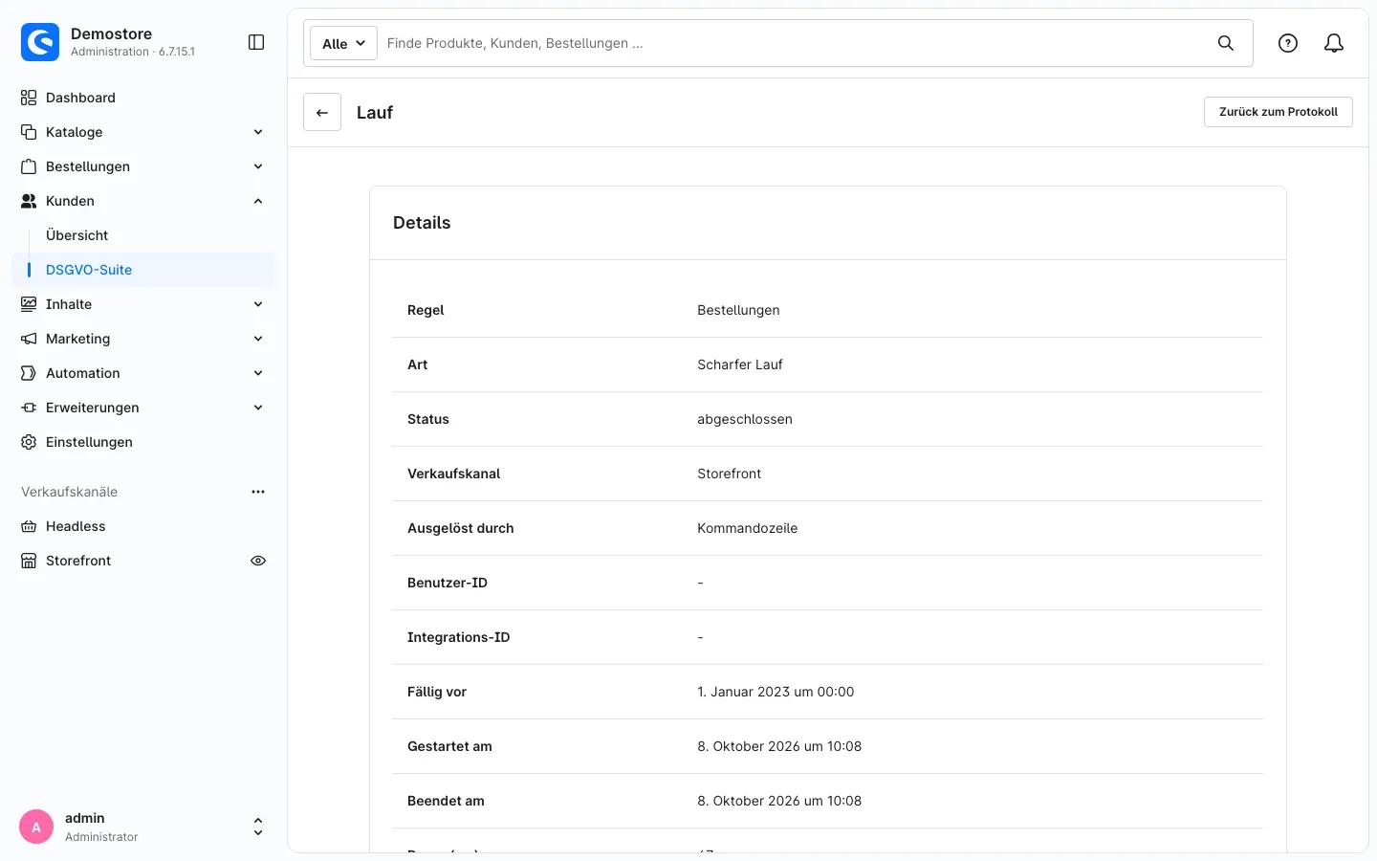Click the Einstellungen gear icon
The width and height of the screenshot is (1377, 861).
pyautogui.click(x=29, y=442)
